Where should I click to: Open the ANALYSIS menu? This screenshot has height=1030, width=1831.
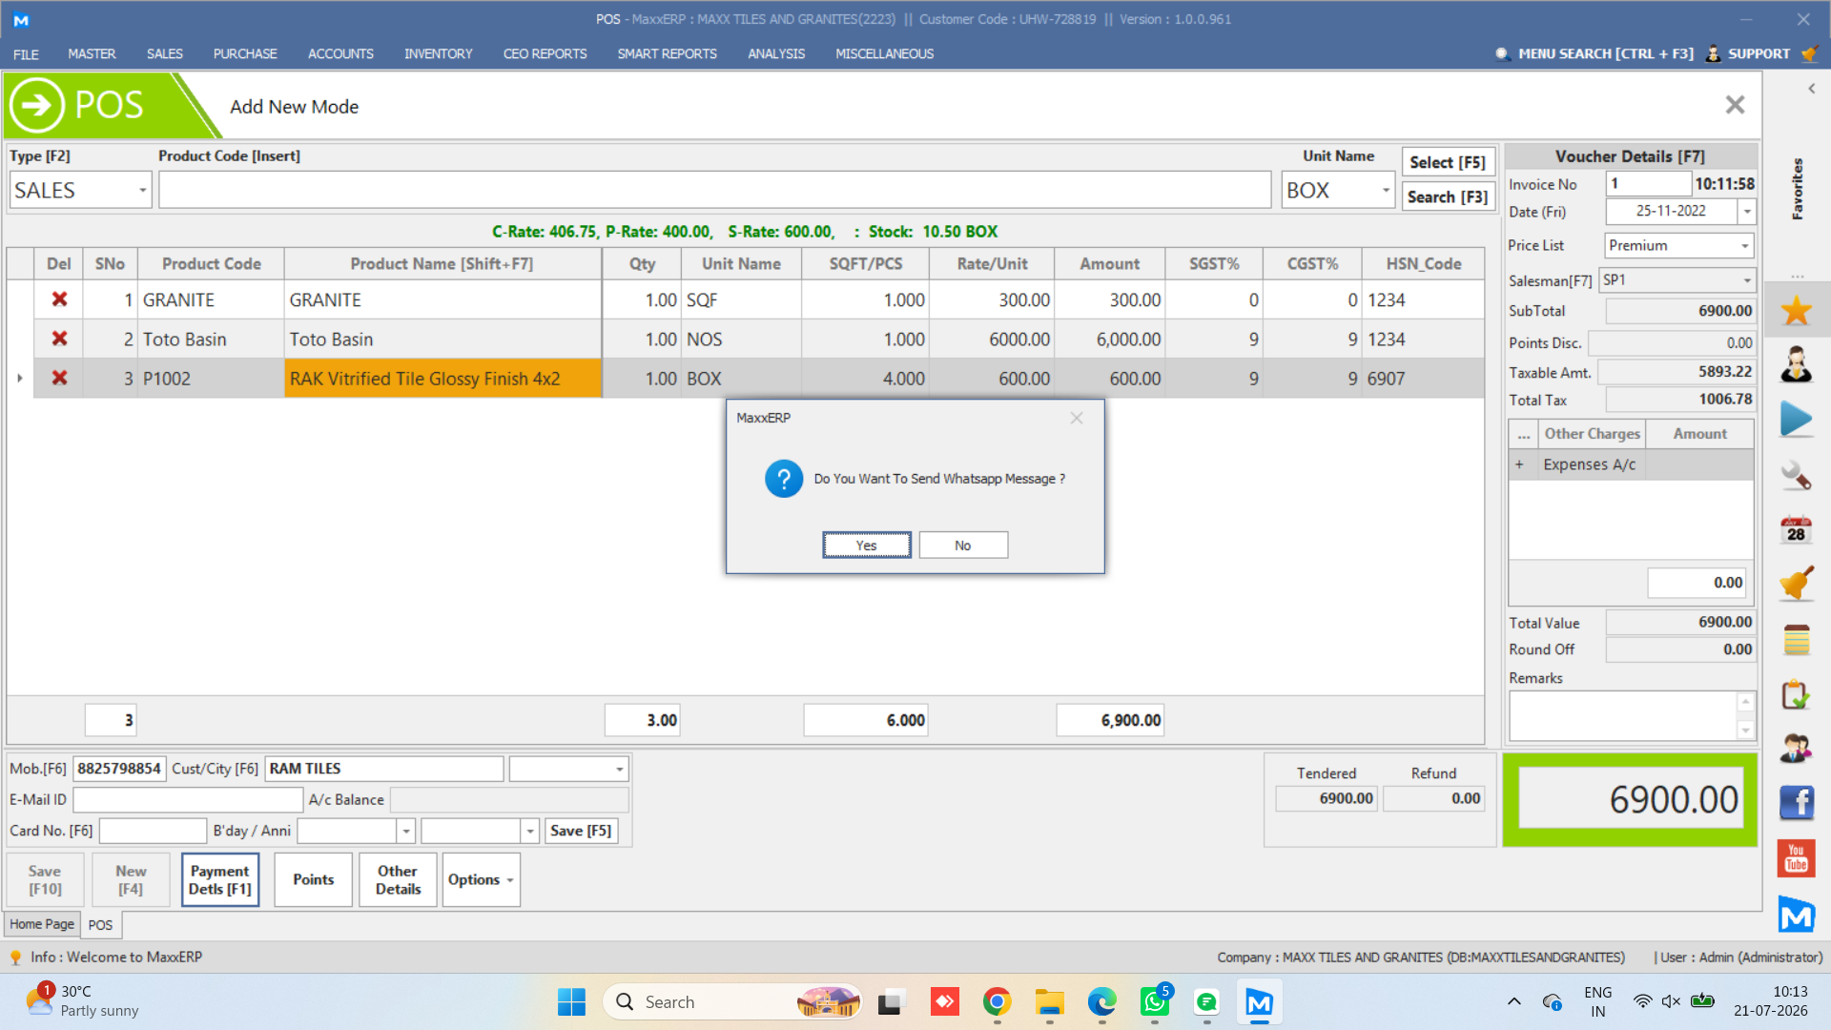tap(776, 54)
